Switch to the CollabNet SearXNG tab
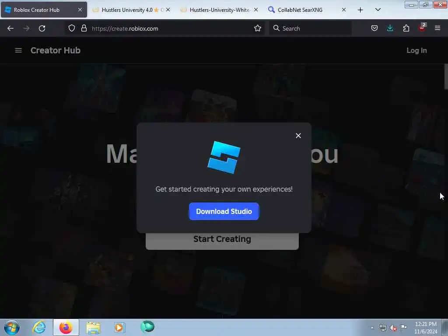This screenshot has height=336, width=448. (308, 10)
